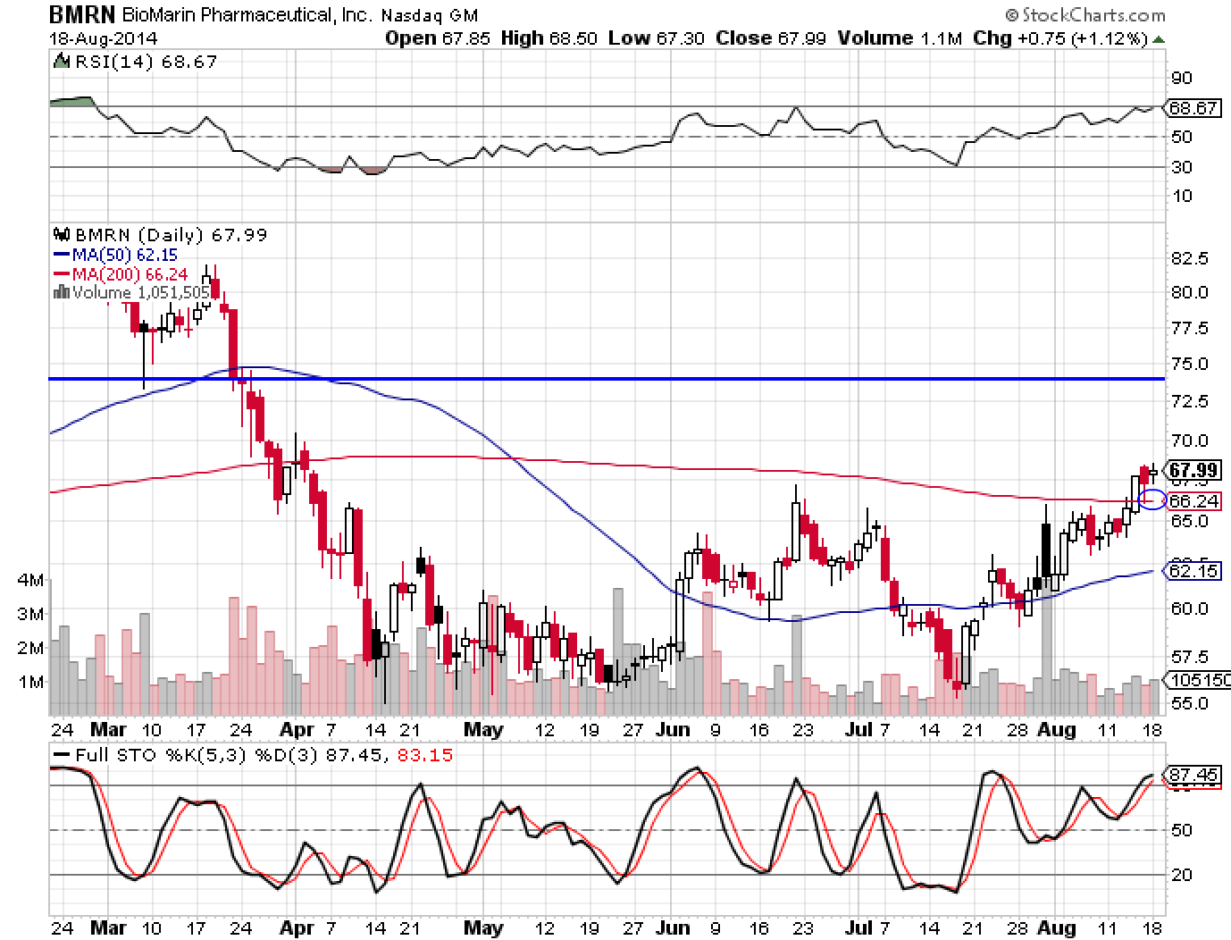Screen dimensions: 1231x940
Task: Click the BMRN (Daily) 67.99 legend
Action: coord(172,235)
